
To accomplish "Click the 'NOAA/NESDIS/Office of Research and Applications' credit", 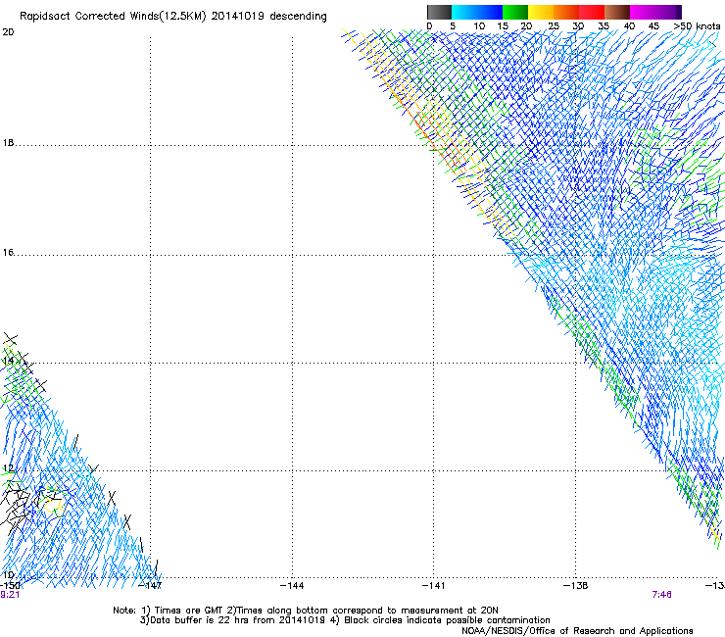I will point(577,631).
